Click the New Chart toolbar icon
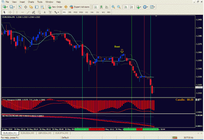 (x=5, y=7)
